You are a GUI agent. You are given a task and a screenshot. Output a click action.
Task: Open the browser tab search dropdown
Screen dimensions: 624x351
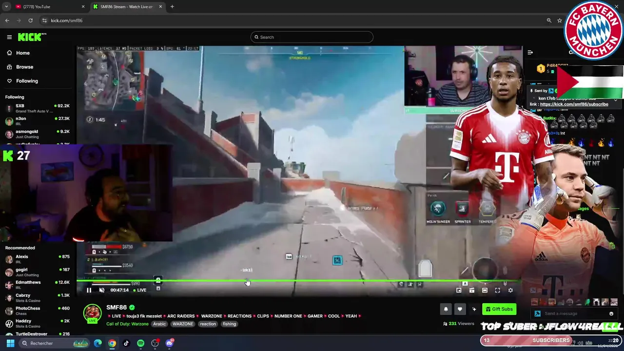(x=6, y=7)
